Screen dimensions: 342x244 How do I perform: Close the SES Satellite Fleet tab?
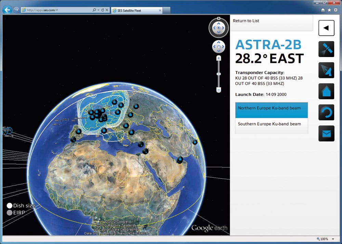[x=160, y=10]
